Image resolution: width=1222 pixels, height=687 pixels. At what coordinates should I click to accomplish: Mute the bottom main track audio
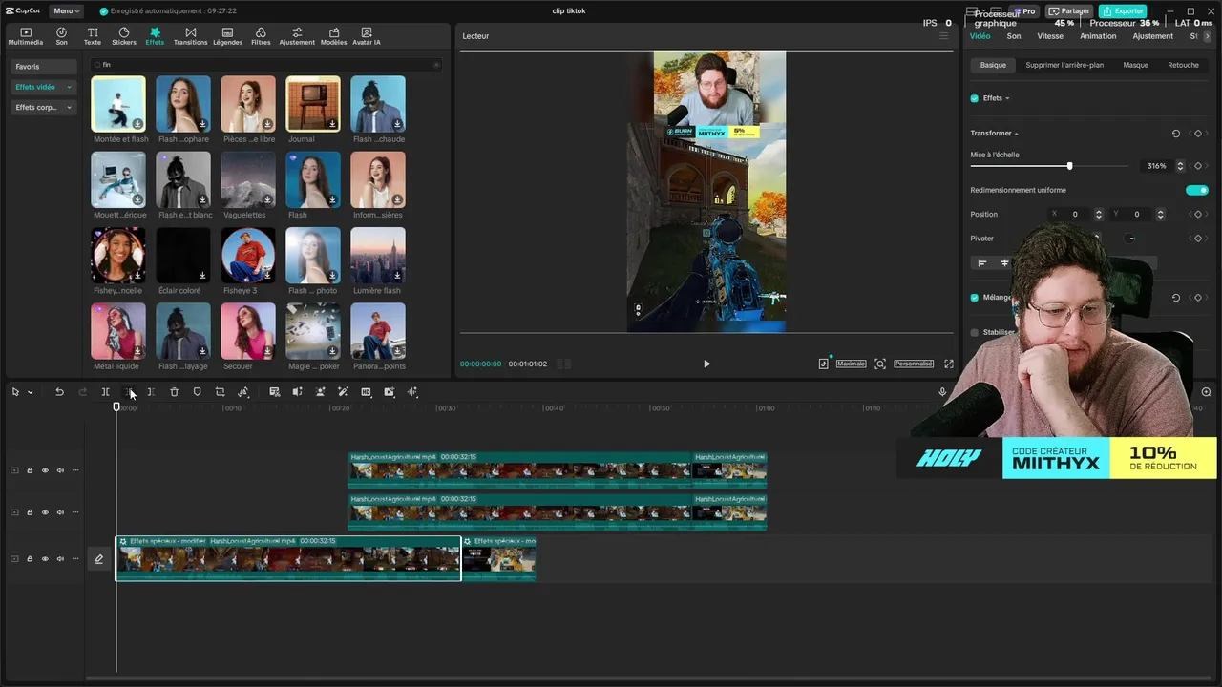(x=60, y=559)
